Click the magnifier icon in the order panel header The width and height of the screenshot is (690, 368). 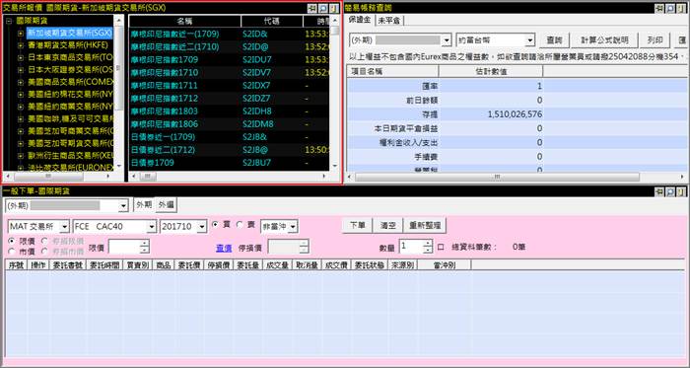coord(670,191)
